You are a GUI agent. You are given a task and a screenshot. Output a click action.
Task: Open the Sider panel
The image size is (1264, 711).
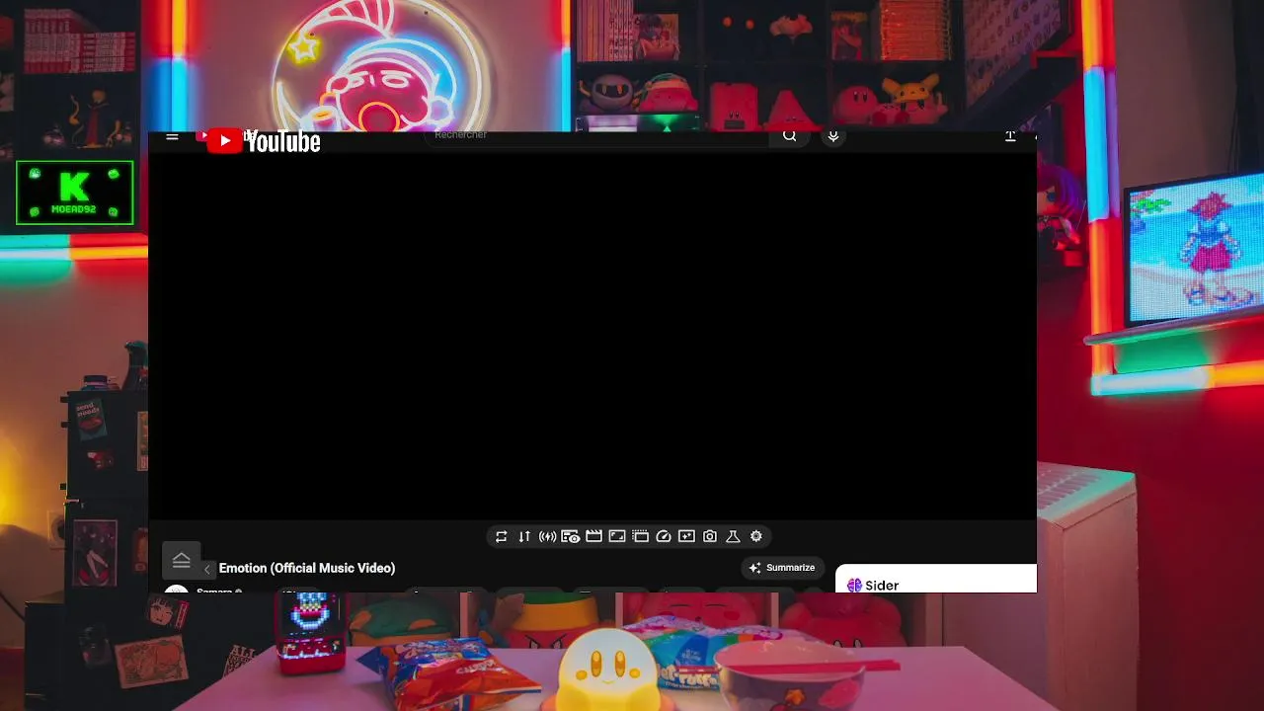click(x=936, y=579)
